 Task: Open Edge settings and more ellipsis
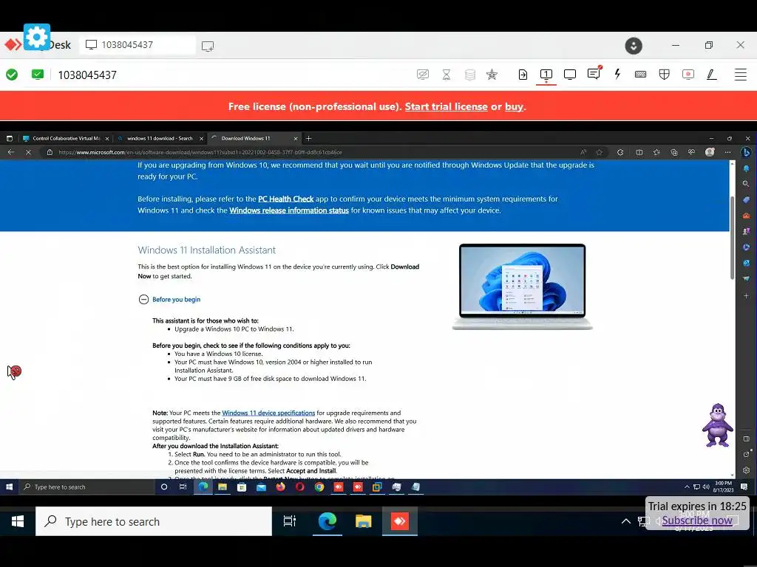(727, 152)
